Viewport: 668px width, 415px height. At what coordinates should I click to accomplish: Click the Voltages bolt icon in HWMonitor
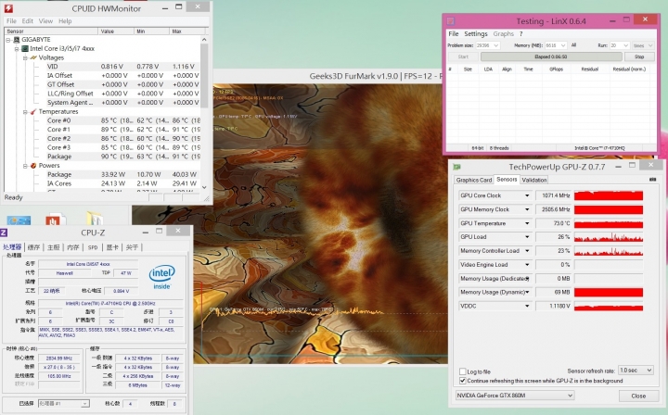tap(33, 57)
